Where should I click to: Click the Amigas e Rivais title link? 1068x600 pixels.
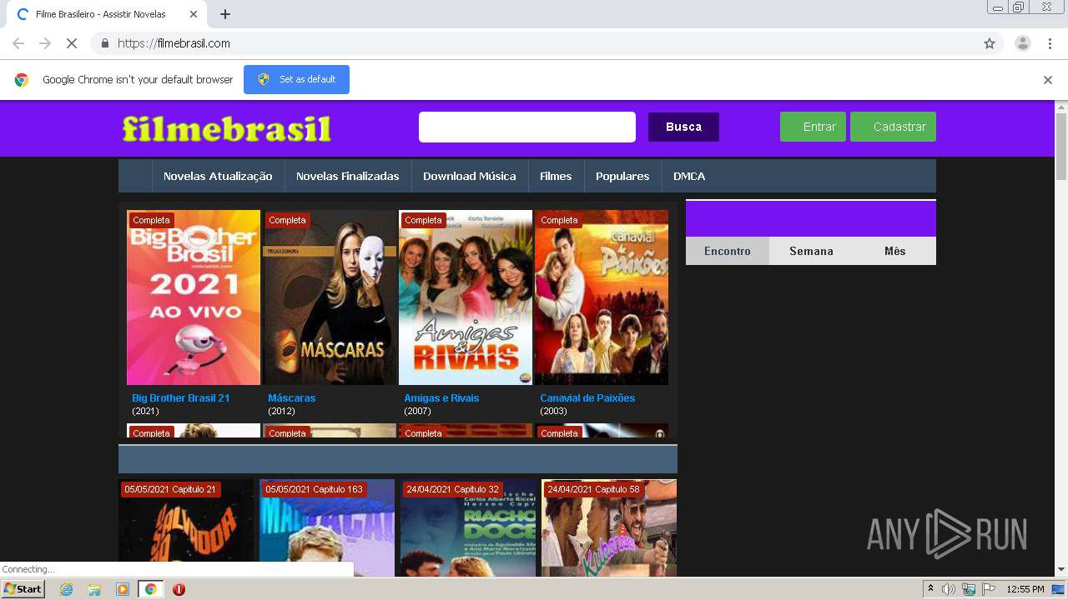[441, 398]
